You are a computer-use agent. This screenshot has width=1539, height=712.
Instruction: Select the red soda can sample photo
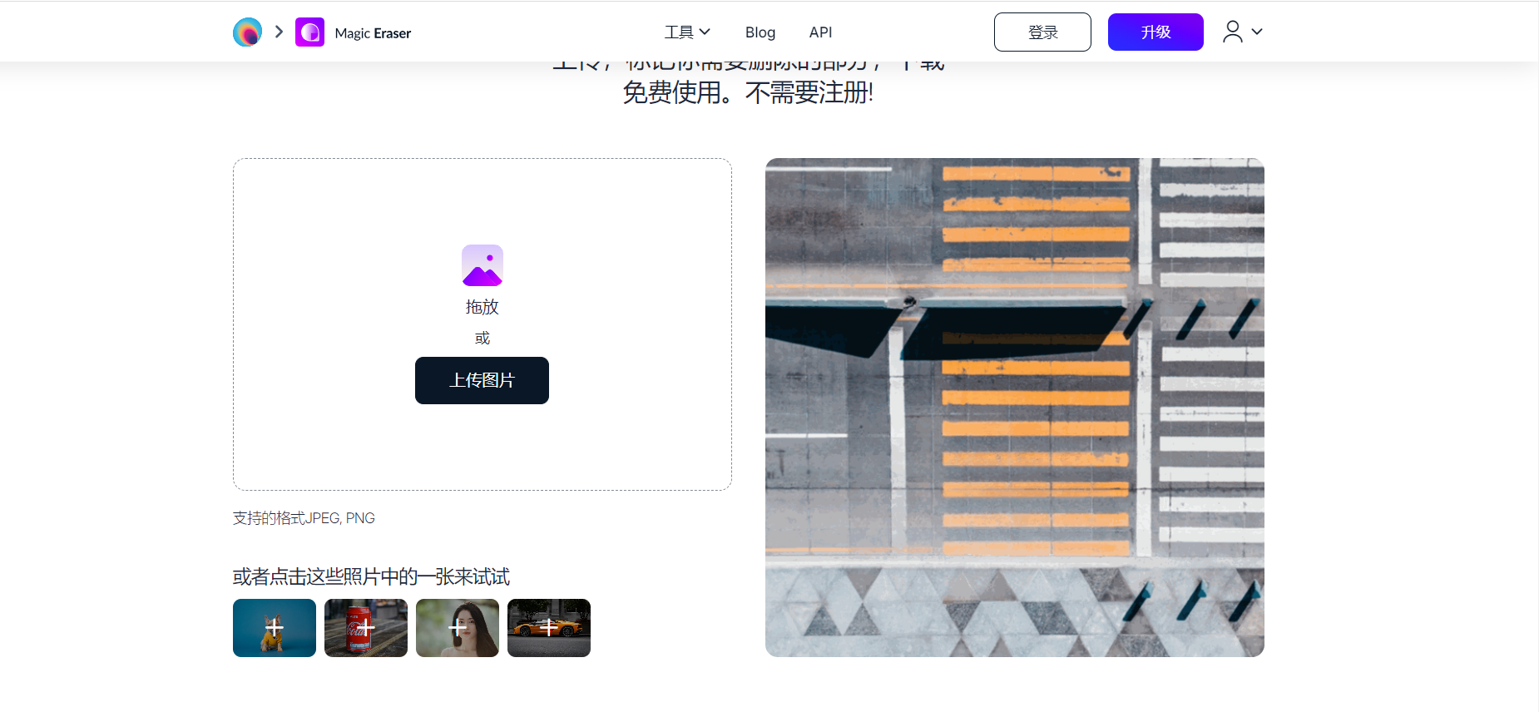366,628
